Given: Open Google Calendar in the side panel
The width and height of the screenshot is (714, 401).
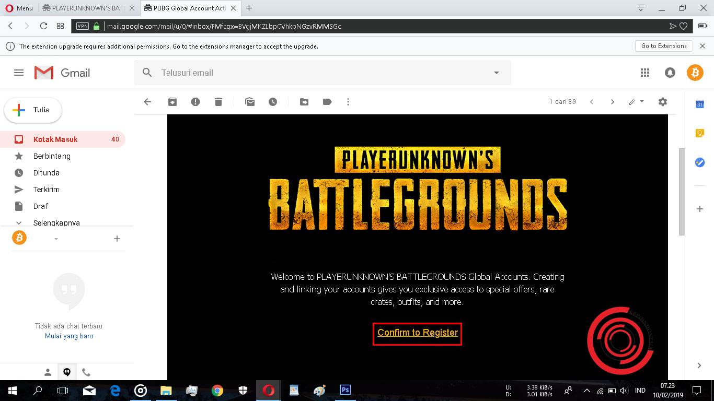Looking at the screenshot, I should point(700,104).
